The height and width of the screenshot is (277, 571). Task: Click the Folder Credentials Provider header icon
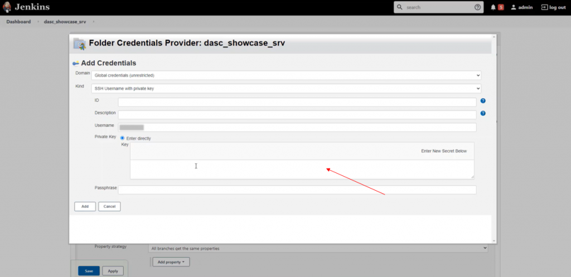pyautogui.click(x=79, y=43)
